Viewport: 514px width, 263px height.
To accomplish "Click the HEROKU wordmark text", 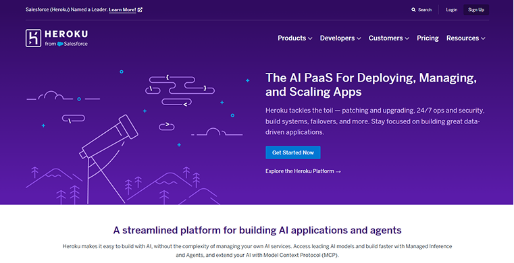I will pyautogui.click(x=66, y=34).
